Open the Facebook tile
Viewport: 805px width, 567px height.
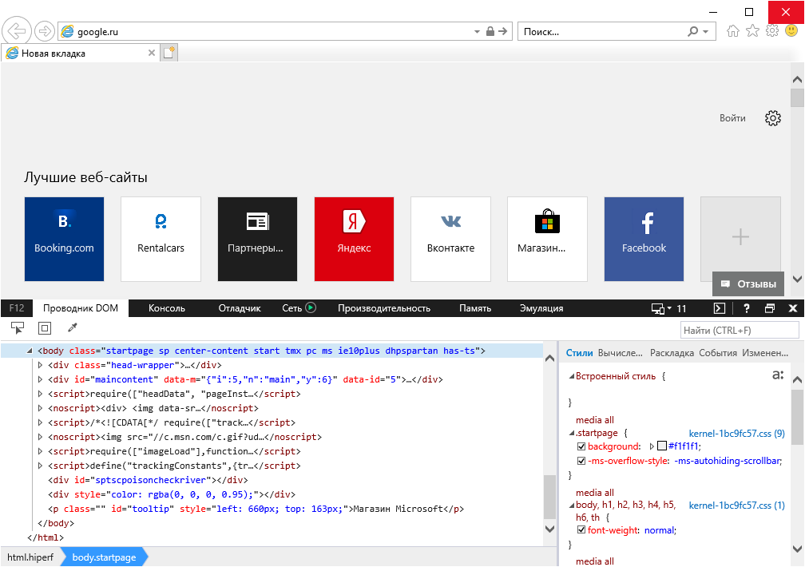(644, 239)
